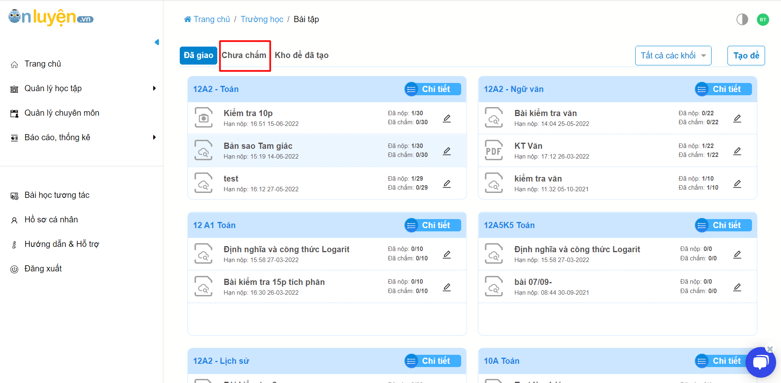Edit Định nghĩa Logarit in 12A5K5 Toán
Viewport: 781px width, 383px height.
pyautogui.click(x=737, y=255)
